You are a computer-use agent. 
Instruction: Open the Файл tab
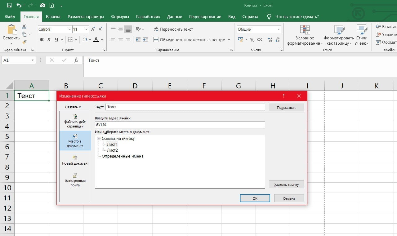pos(10,16)
